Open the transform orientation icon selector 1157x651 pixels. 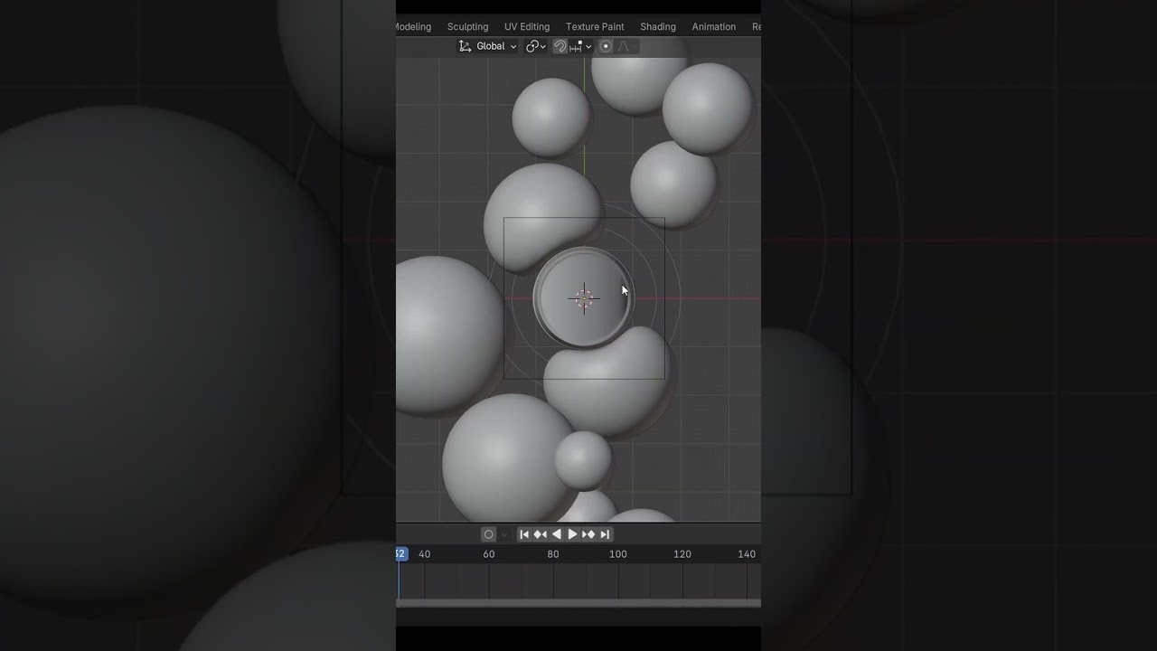465,46
